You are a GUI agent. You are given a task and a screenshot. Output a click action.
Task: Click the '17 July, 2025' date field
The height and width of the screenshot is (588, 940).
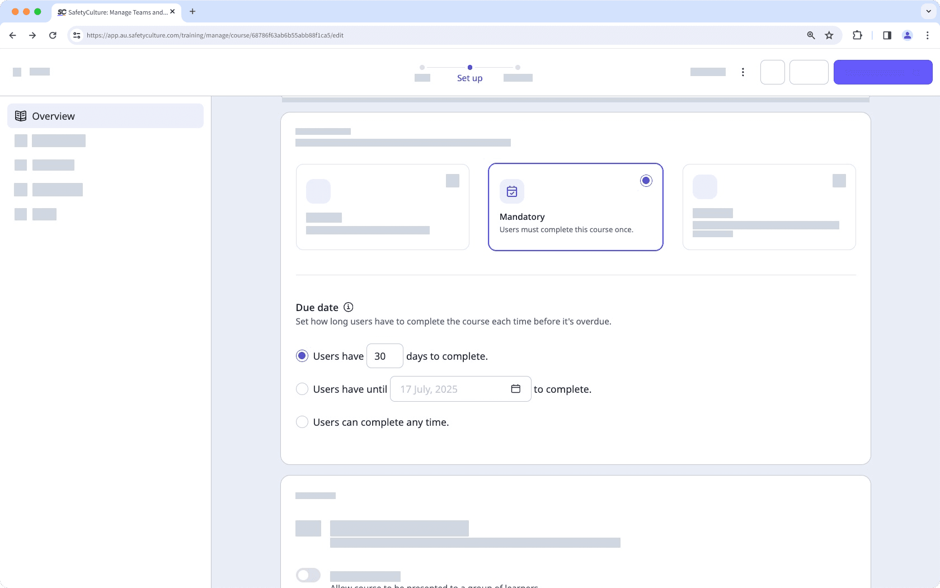(442, 388)
